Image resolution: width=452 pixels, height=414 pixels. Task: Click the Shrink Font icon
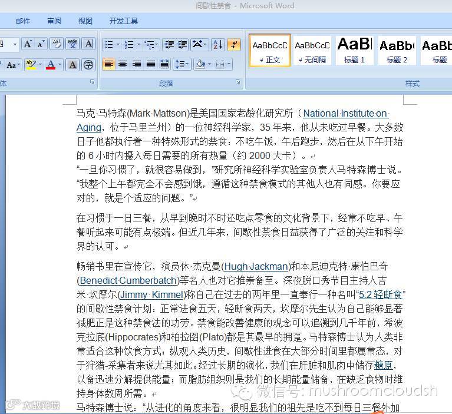[x=41, y=44]
